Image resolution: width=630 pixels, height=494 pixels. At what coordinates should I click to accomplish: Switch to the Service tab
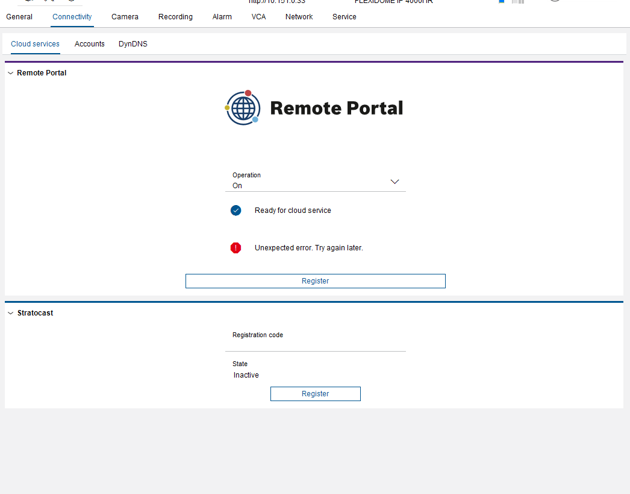pyautogui.click(x=344, y=17)
